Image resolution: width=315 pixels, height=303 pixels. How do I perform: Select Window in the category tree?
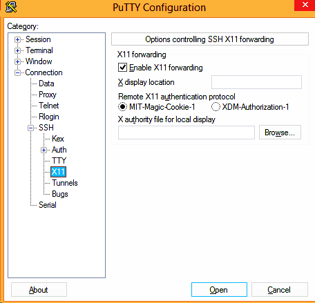39,61
